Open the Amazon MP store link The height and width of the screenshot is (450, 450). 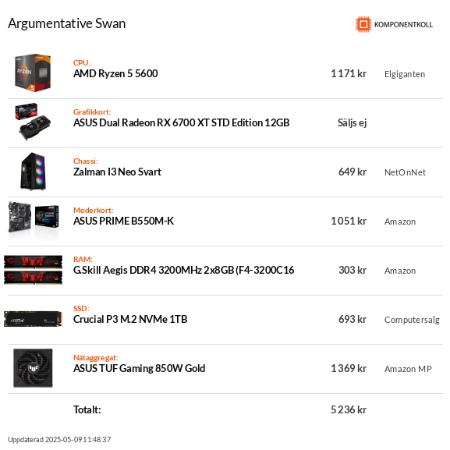pos(408,369)
